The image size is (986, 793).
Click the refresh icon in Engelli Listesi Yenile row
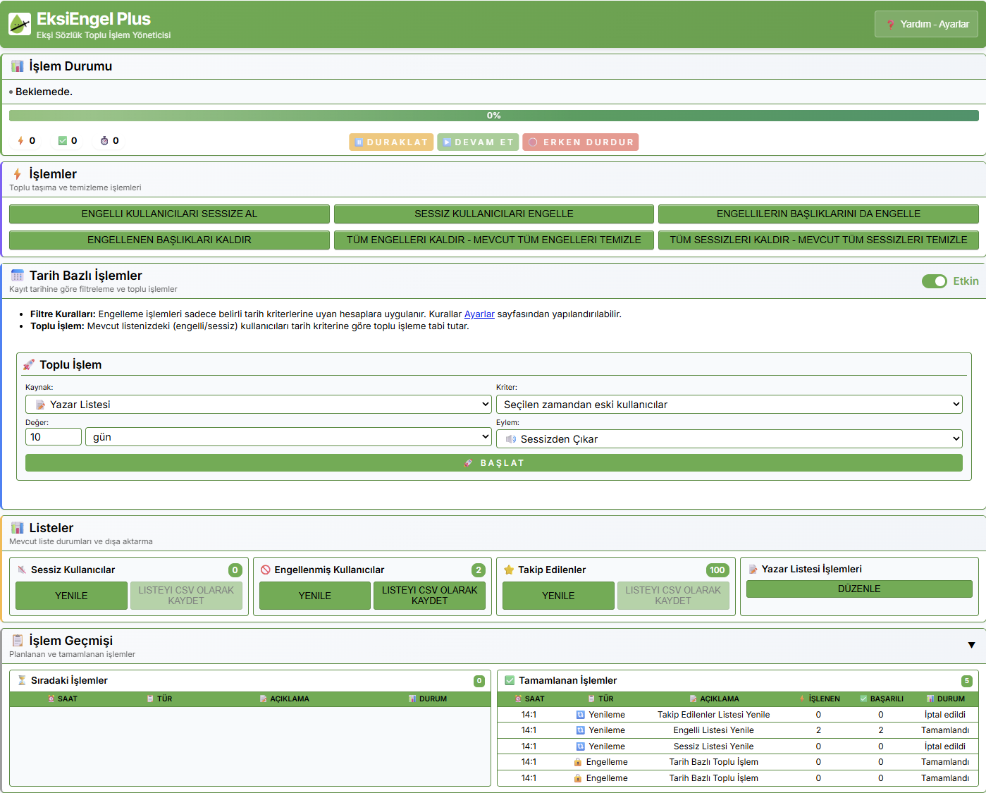[x=581, y=730]
